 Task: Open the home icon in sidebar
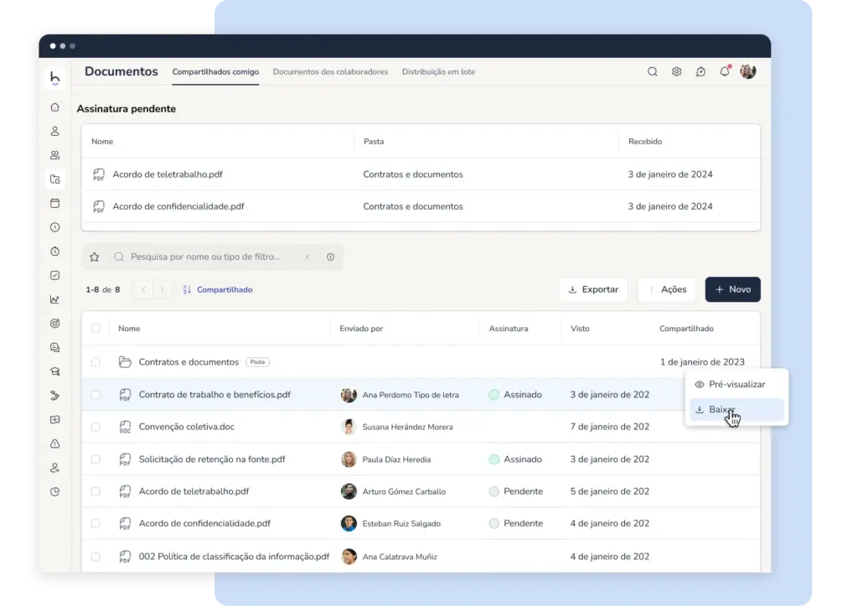tap(54, 107)
